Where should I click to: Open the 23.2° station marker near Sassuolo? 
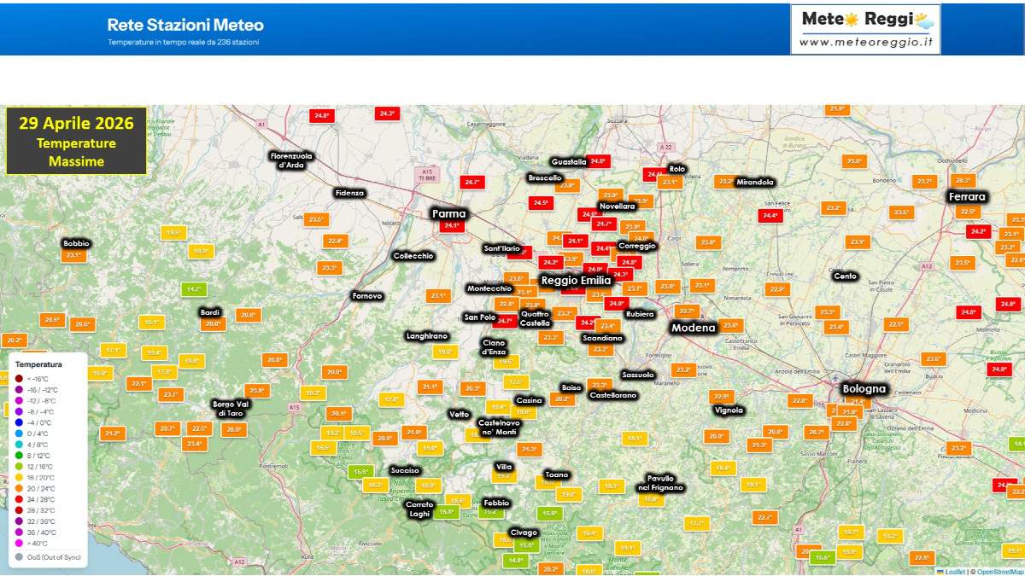[682, 369]
